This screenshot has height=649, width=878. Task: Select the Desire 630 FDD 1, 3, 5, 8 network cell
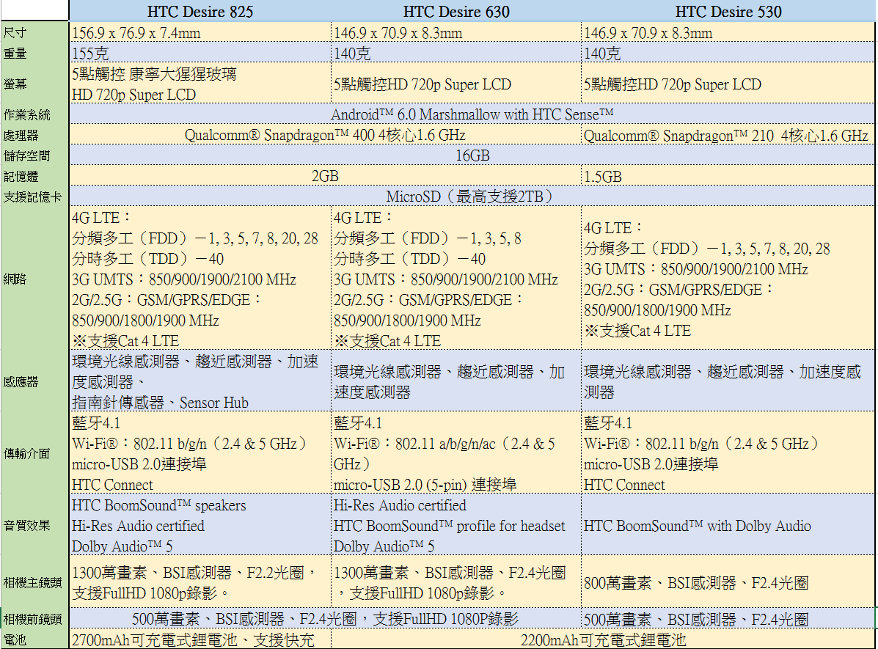(456, 279)
